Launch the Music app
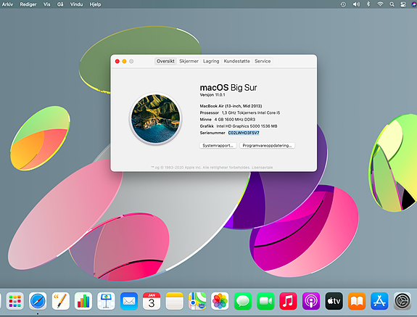This screenshot has height=317, width=417. pos(288,301)
